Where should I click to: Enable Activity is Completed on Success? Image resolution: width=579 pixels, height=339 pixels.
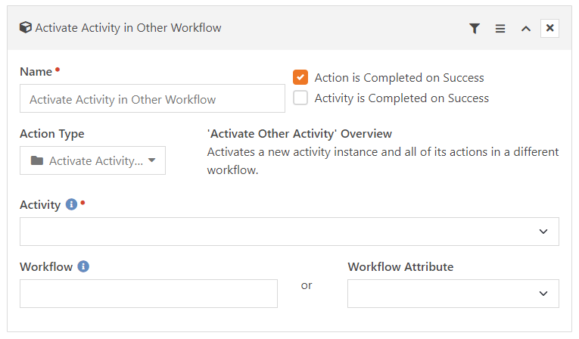[300, 98]
